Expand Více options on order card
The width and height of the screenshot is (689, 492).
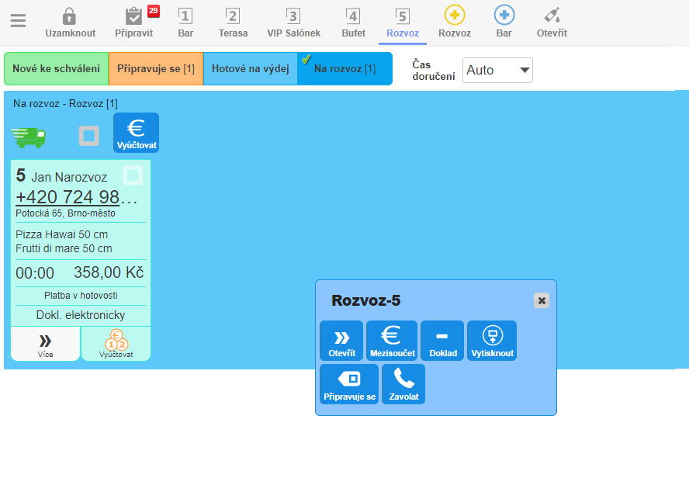tap(45, 344)
